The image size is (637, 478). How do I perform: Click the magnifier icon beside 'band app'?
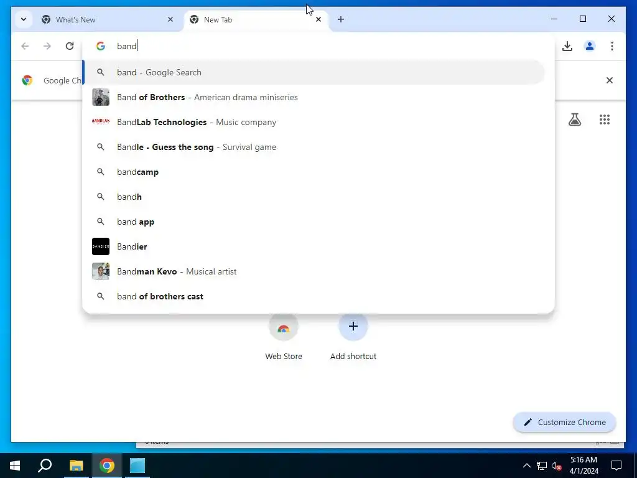point(101,222)
